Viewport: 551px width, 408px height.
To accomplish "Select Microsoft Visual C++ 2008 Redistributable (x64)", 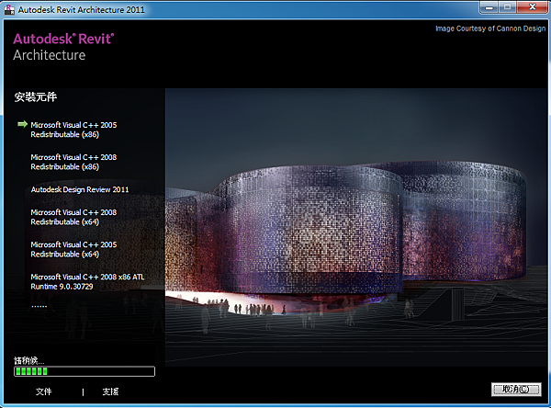I will point(73,217).
